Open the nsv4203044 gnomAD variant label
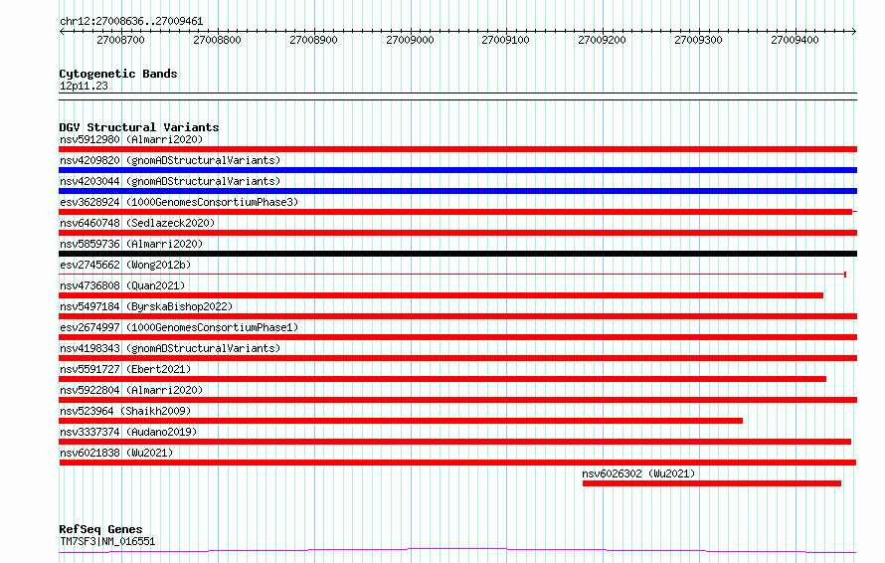The height and width of the screenshot is (563, 885). 170,181
